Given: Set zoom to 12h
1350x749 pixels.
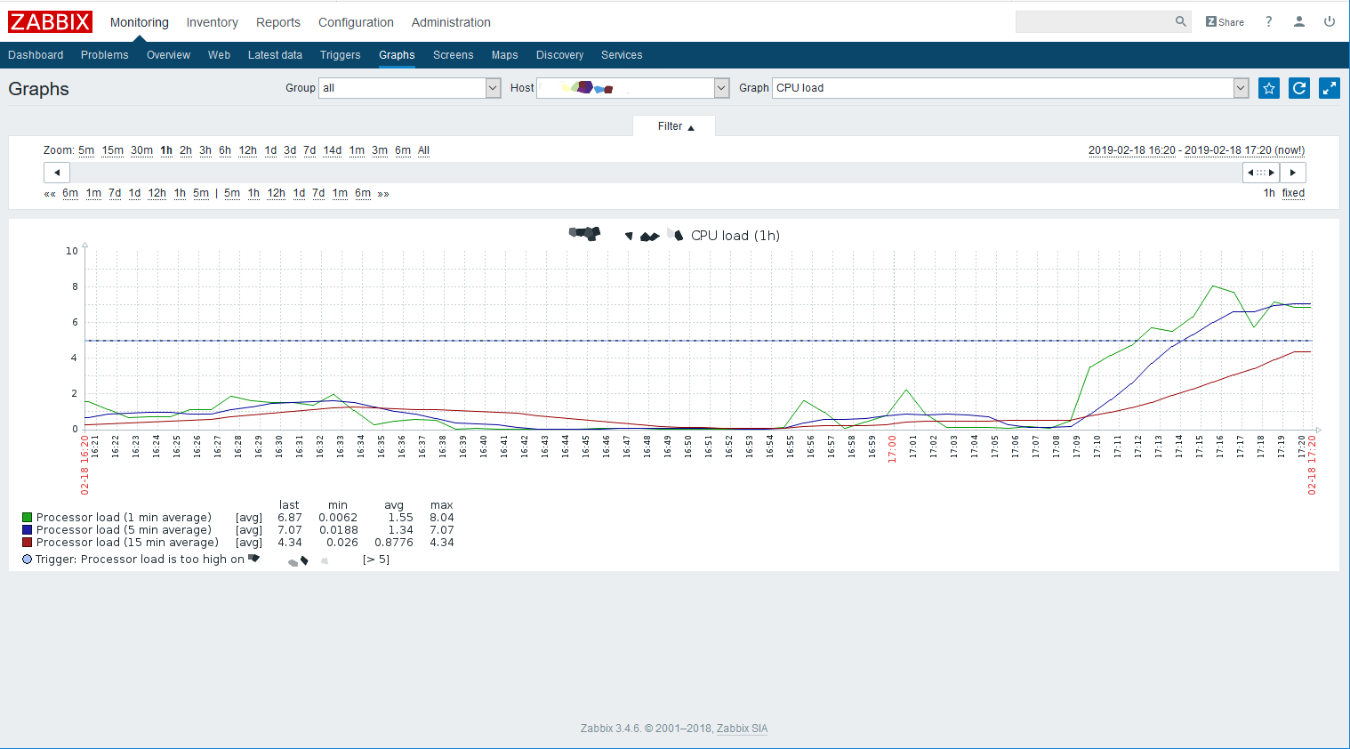Looking at the screenshot, I should [247, 150].
